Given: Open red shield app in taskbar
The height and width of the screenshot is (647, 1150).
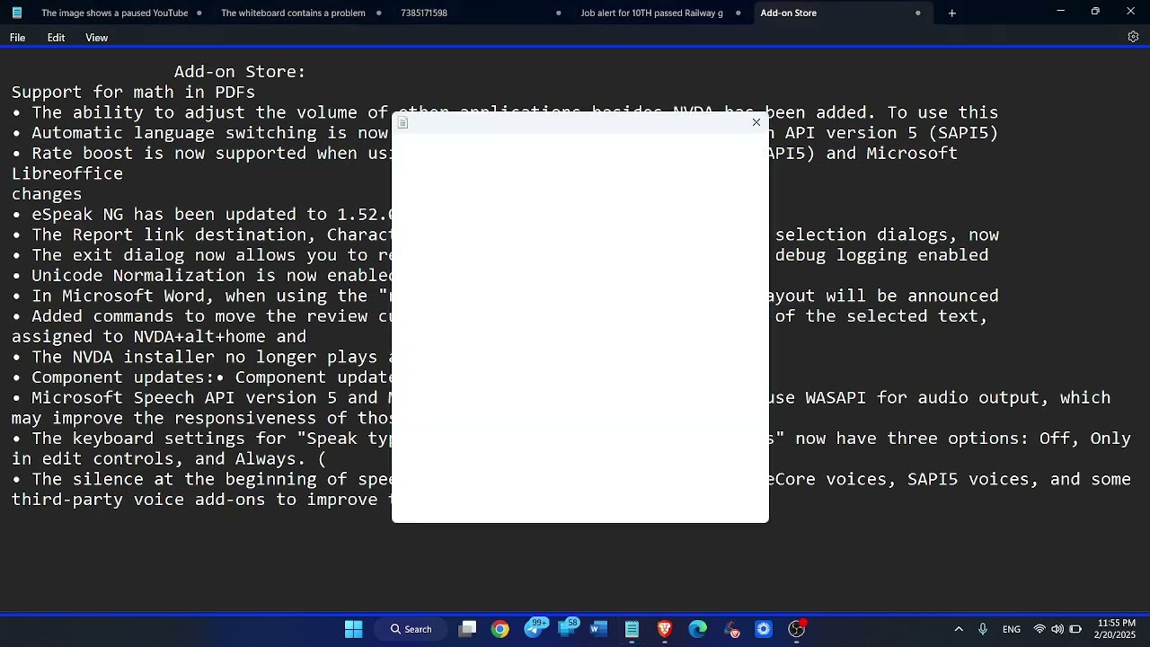Looking at the screenshot, I should (731, 629).
